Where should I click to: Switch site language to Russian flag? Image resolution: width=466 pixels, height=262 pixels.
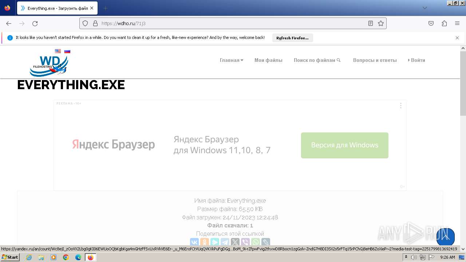point(67,51)
